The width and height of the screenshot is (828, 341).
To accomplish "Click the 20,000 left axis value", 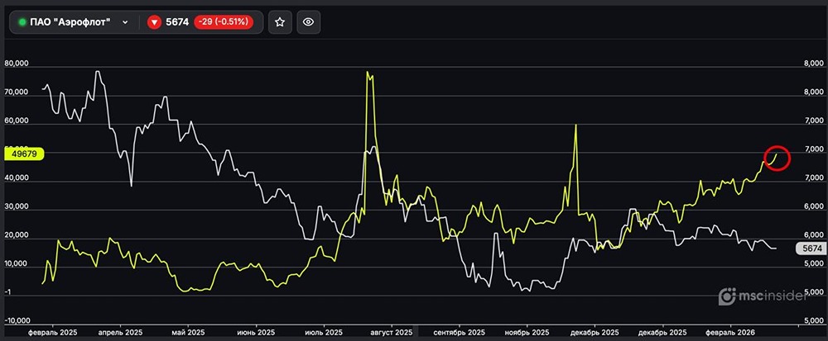I will tap(17, 236).
